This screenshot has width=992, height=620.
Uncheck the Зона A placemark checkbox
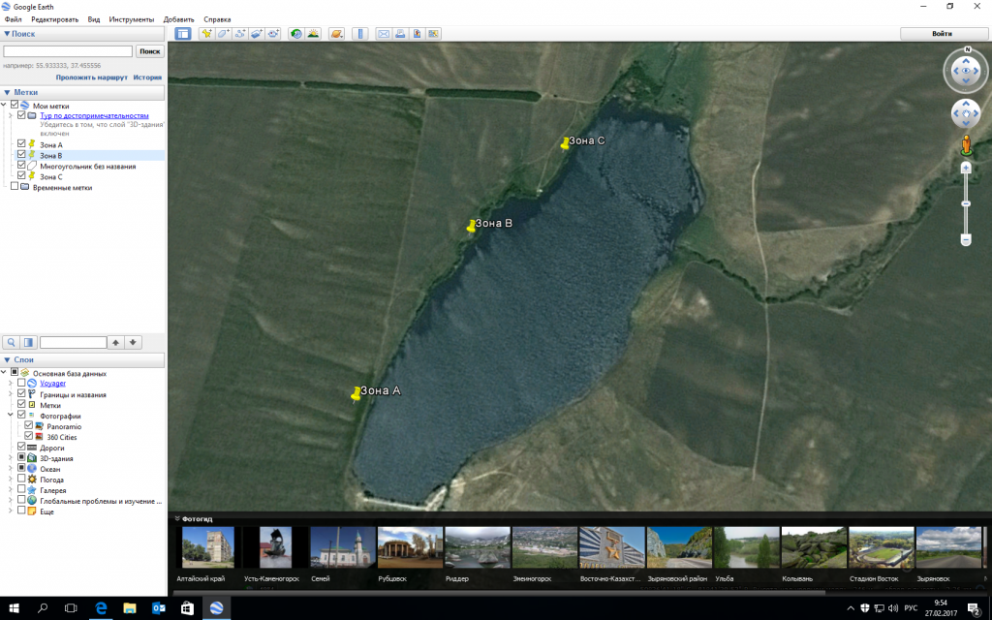21,144
